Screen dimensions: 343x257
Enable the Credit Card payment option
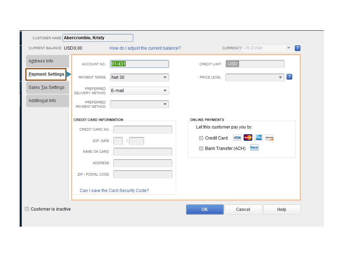[x=201, y=138]
